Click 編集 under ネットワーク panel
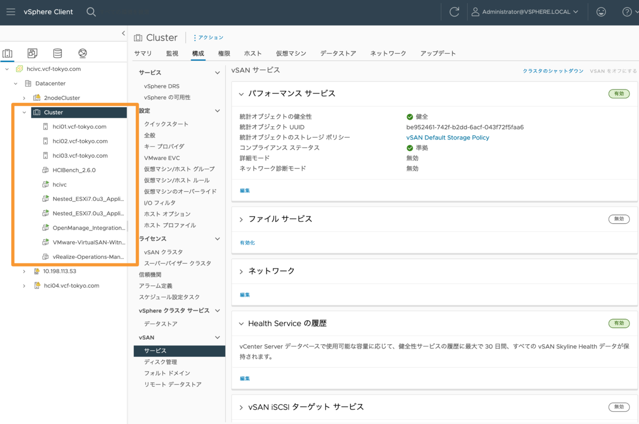 point(245,295)
